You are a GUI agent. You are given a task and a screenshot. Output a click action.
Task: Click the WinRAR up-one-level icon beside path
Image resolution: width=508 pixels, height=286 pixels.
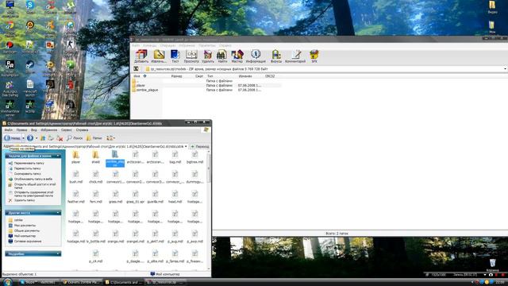click(x=137, y=69)
